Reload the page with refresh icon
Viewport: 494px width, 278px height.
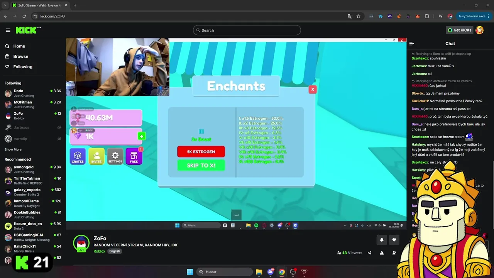point(24,16)
